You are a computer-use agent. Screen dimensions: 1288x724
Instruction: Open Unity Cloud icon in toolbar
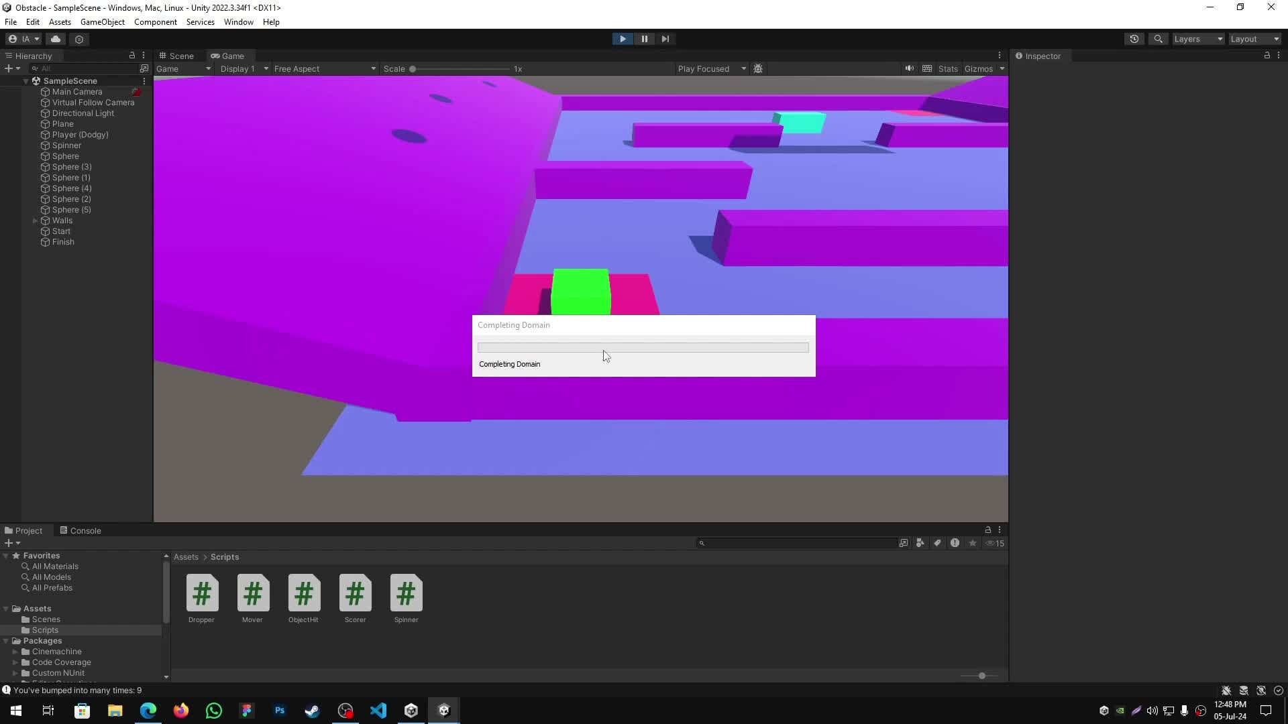pyautogui.click(x=56, y=39)
